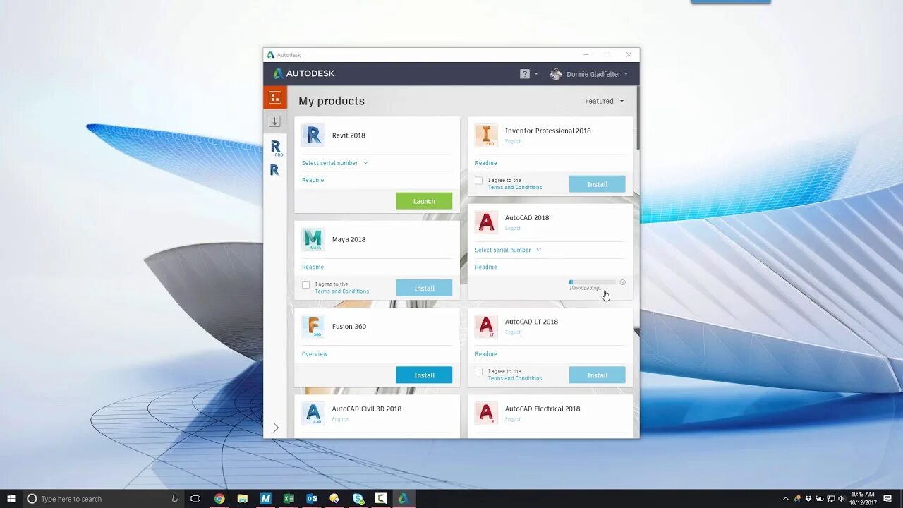903x508 pixels.
Task: Open the My products grid view icon
Action: [275, 97]
